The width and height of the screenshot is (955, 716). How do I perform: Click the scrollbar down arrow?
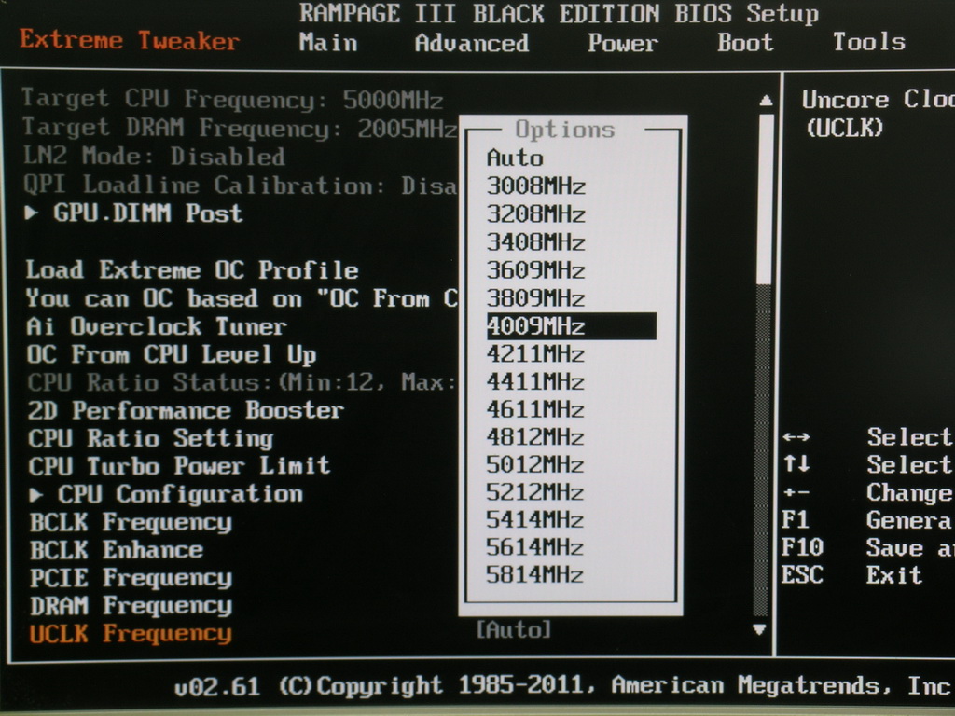pos(759,629)
